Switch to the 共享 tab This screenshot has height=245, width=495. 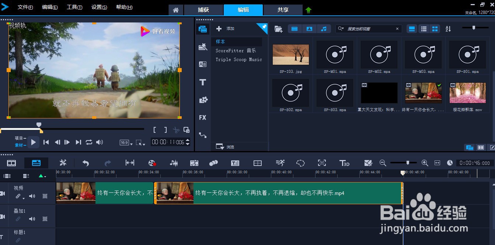283,10
